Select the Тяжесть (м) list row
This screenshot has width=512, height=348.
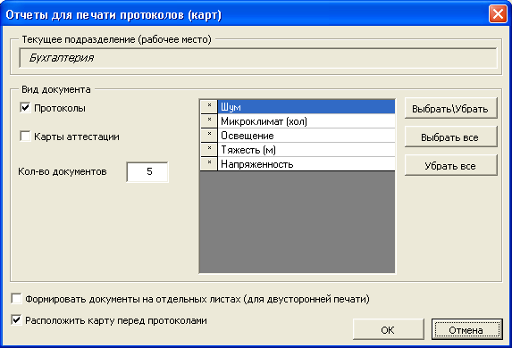point(306,150)
